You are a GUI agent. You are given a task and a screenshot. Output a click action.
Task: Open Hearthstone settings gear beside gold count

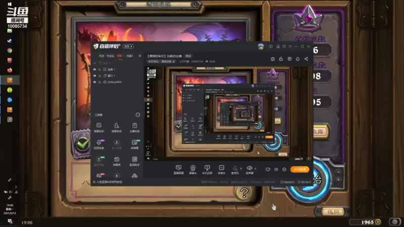pos(394,221)
